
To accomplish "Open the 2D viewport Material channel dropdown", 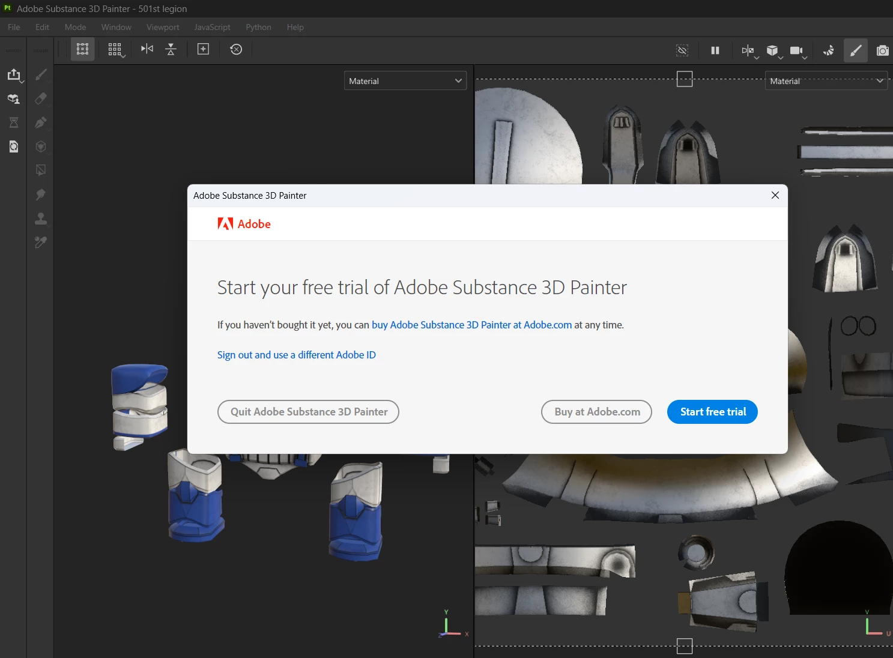I will (826, 81).
